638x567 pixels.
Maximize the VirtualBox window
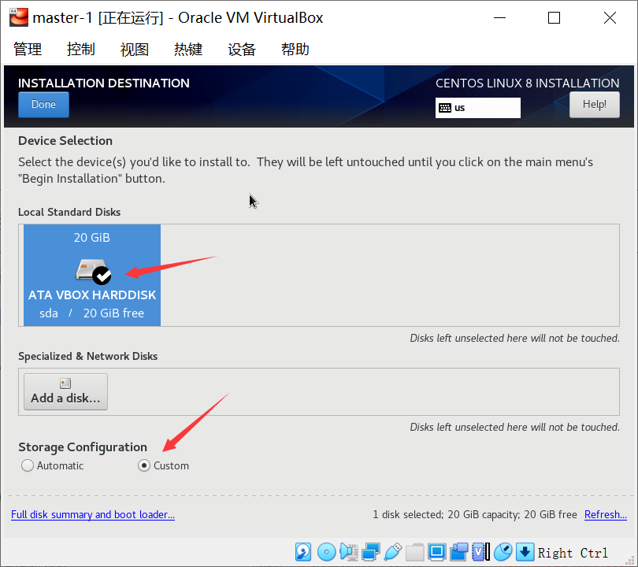[x=554, y=18]
